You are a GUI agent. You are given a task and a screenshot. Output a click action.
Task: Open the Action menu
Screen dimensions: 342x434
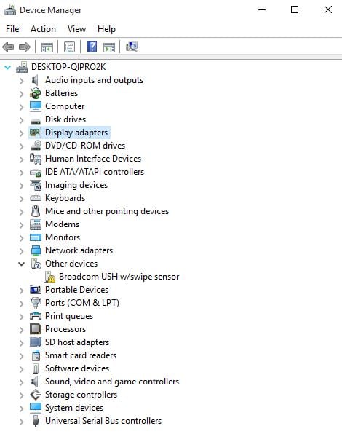point(43,29)
